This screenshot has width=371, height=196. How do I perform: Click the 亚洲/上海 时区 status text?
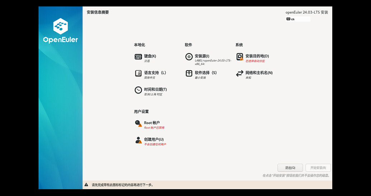[153, 95]
